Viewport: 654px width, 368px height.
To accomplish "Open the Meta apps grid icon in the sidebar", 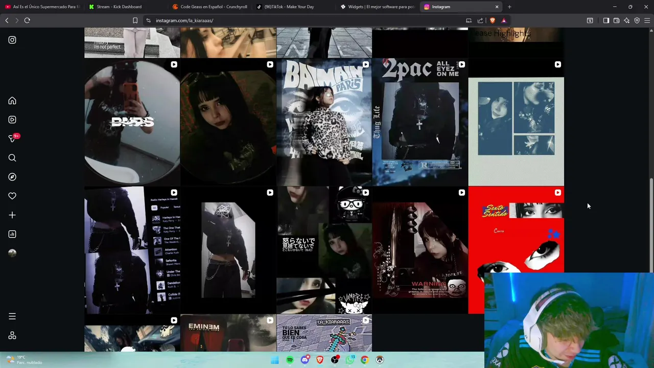I will point(12,335).
